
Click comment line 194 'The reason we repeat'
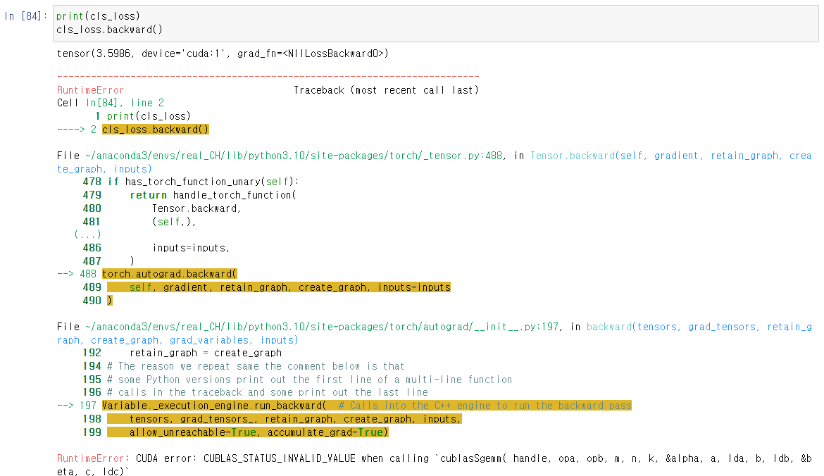click(243, 366)
